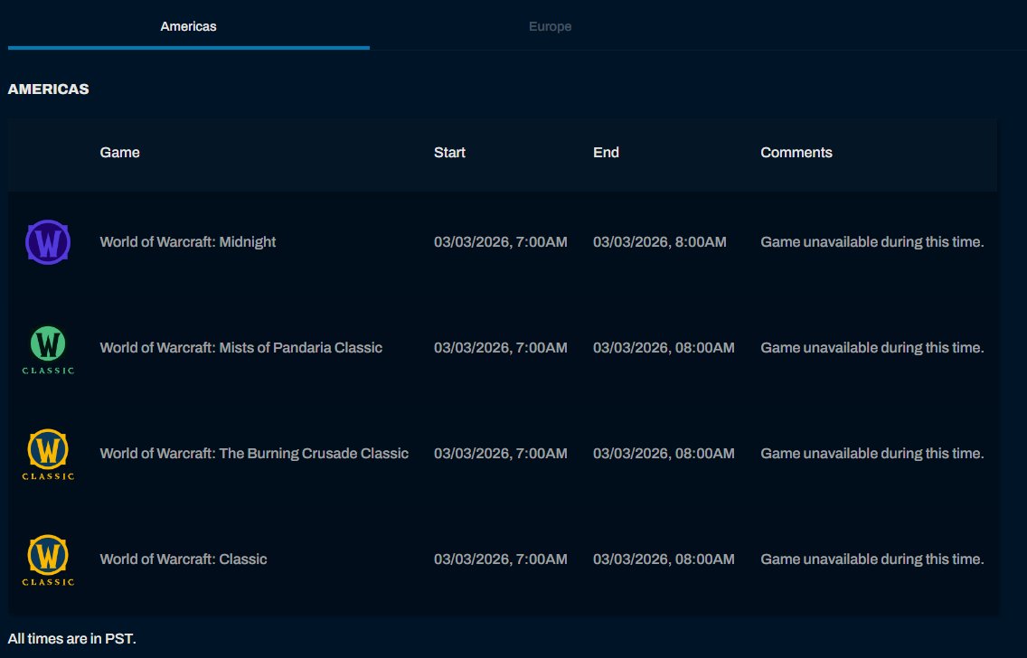Image resolution: width=1027 pixels, height=658 pixels.
Task: Click the Burning Crusade Classic game icon
Action: click(48, 455)
